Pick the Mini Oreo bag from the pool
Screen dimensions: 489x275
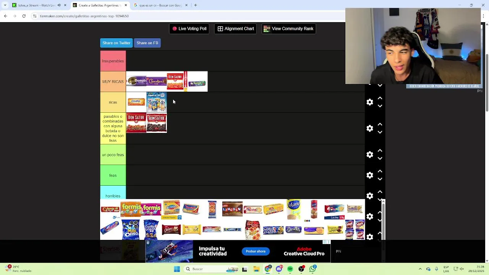tap(131, 230)
